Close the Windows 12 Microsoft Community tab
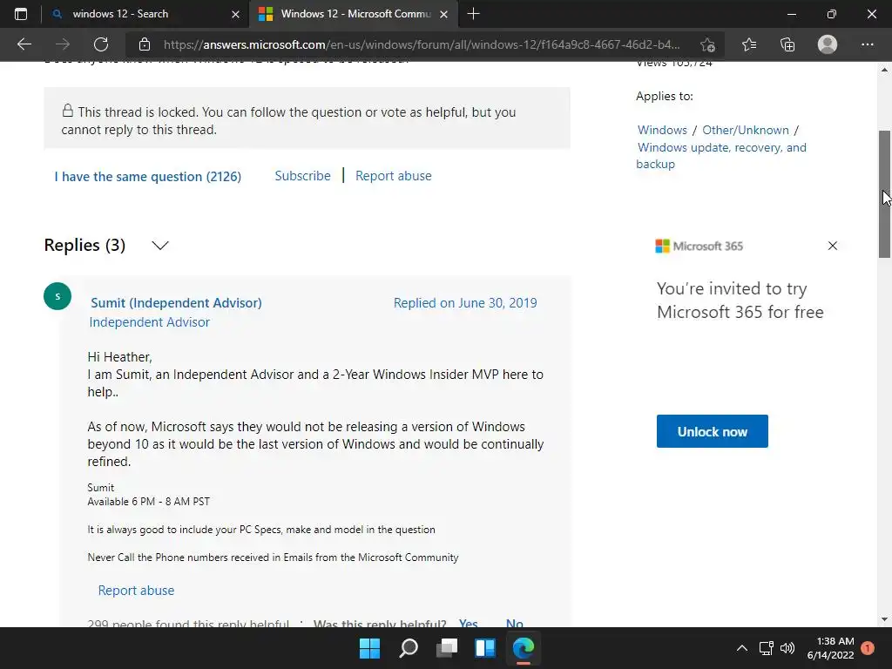Viewport: 892px width, 669px height. point(444,14)
